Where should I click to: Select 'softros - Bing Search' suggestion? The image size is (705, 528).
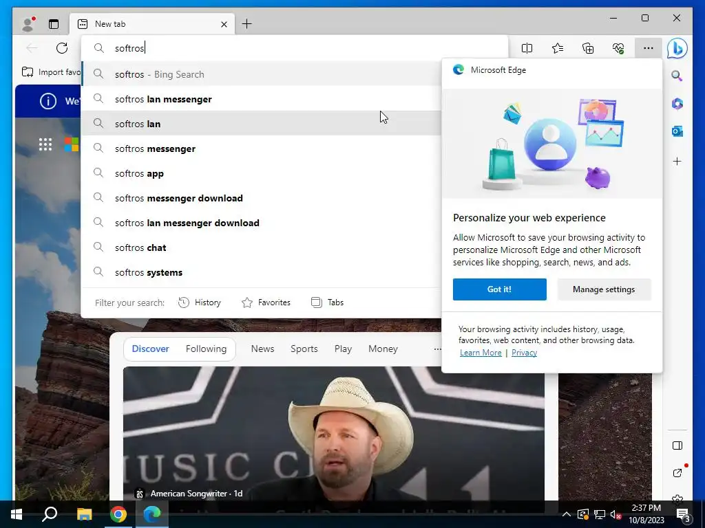[261, 74]
